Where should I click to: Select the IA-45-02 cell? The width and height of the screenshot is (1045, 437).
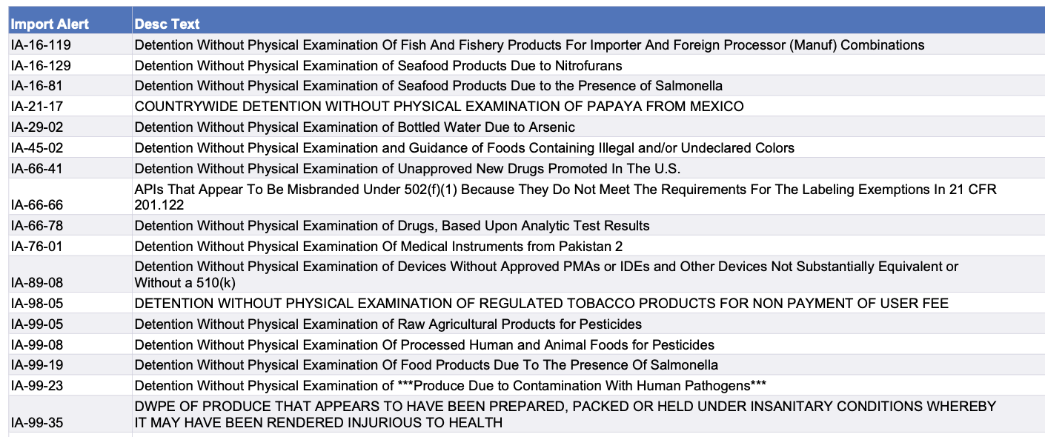pos(37,148)
